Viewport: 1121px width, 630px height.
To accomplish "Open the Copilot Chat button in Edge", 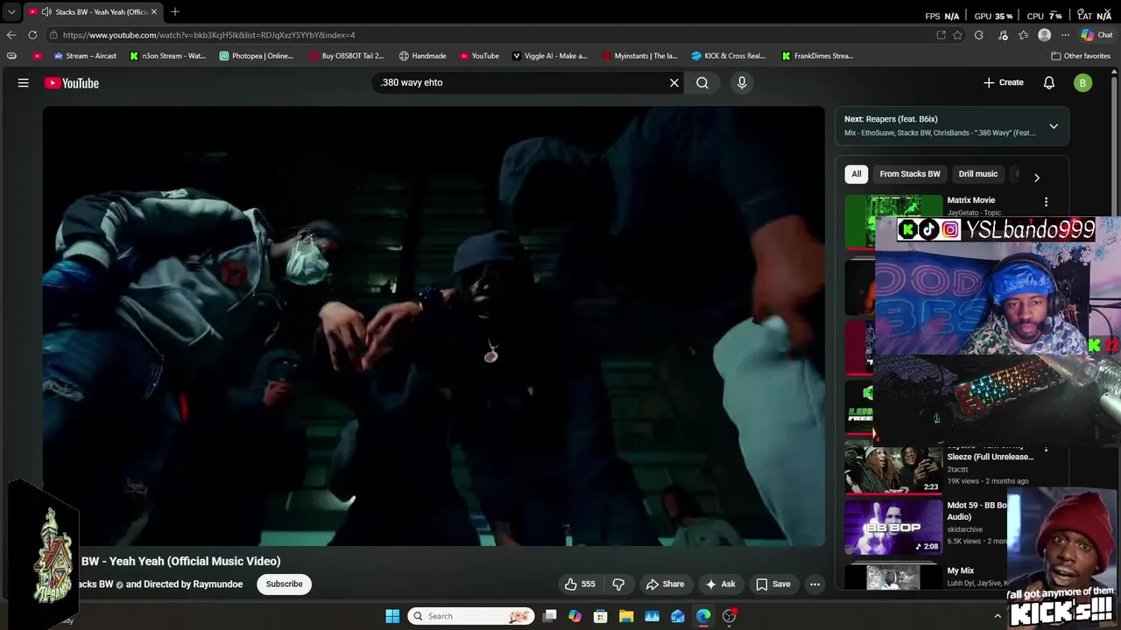I will point(1096,35).
